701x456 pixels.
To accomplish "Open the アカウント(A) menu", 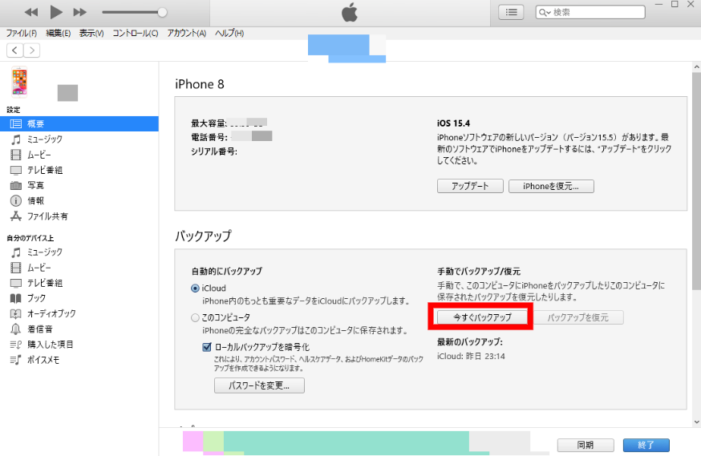I will [186, 33].
